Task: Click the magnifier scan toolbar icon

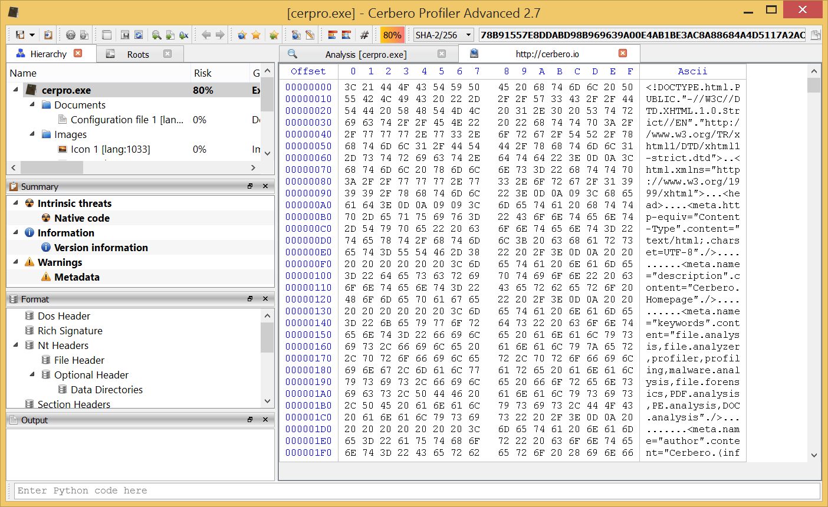Action: [156, 35]
